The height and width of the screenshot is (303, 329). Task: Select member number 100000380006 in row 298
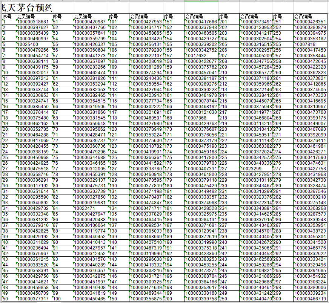coord(310,288)
